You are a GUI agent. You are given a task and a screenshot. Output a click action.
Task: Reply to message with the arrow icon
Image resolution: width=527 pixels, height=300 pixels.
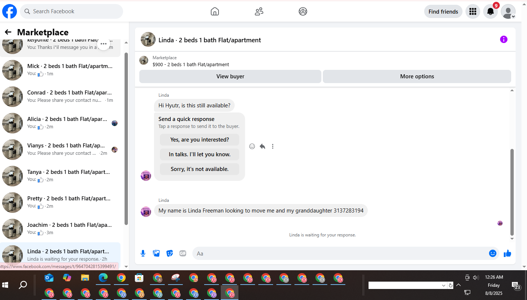click(x=262, y=146)
